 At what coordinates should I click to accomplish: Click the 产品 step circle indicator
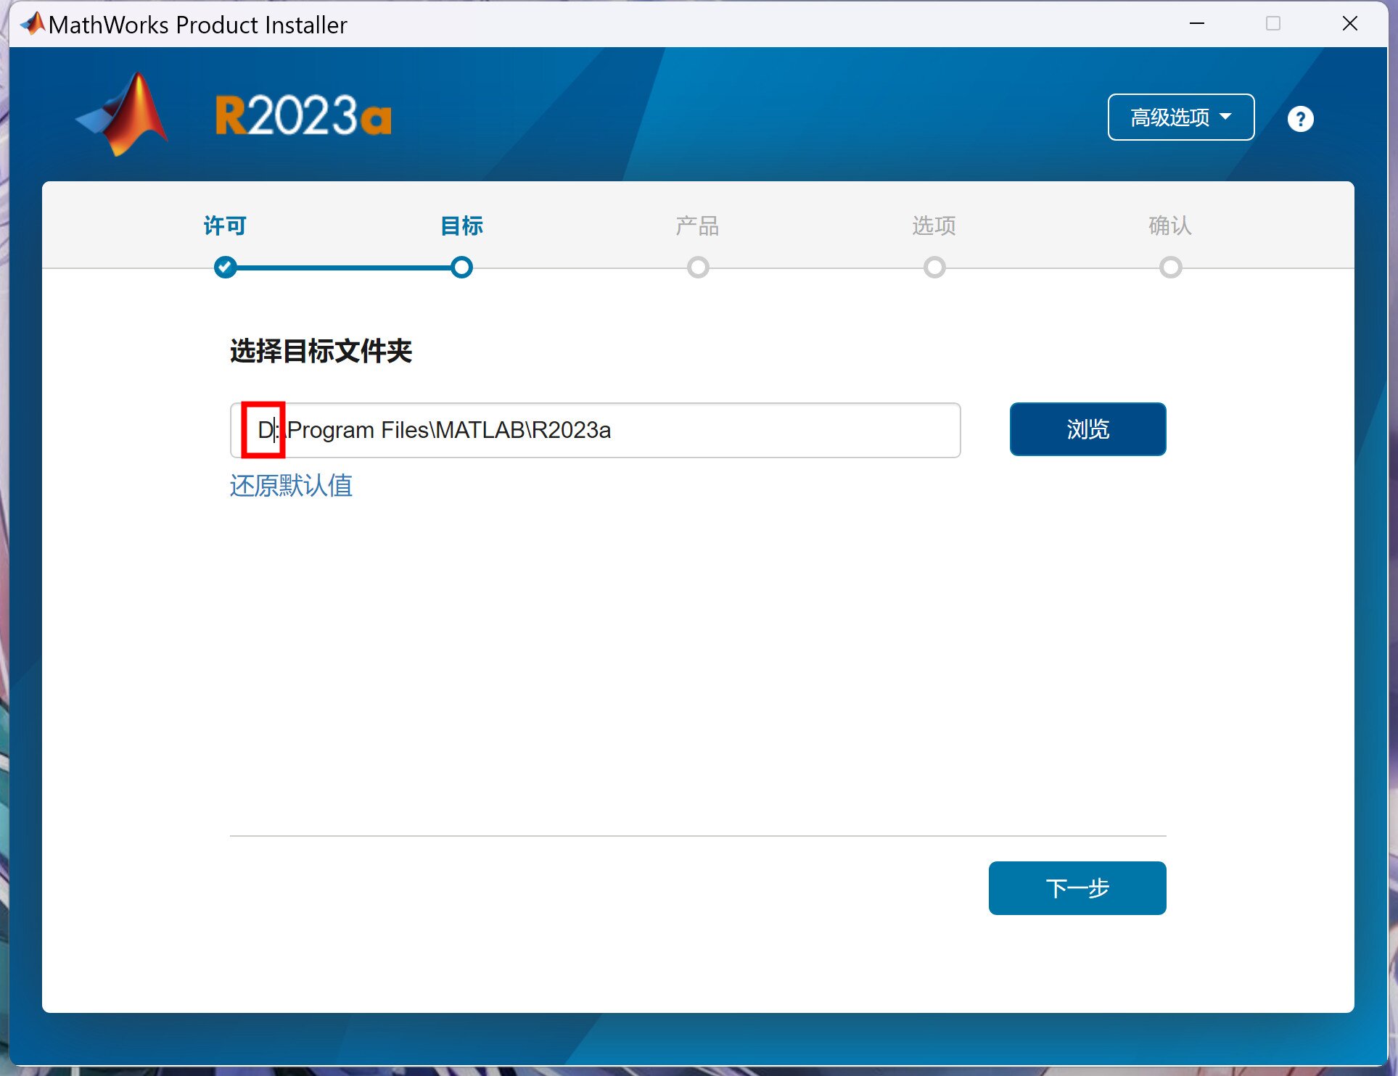pyautogui.click(x=698, y=267)
